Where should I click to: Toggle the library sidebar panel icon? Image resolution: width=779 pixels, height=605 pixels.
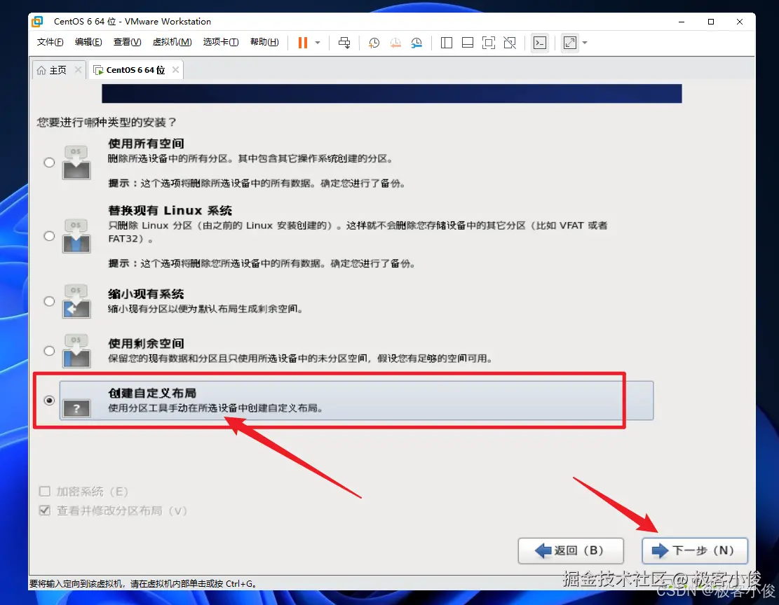coord(446,43)
